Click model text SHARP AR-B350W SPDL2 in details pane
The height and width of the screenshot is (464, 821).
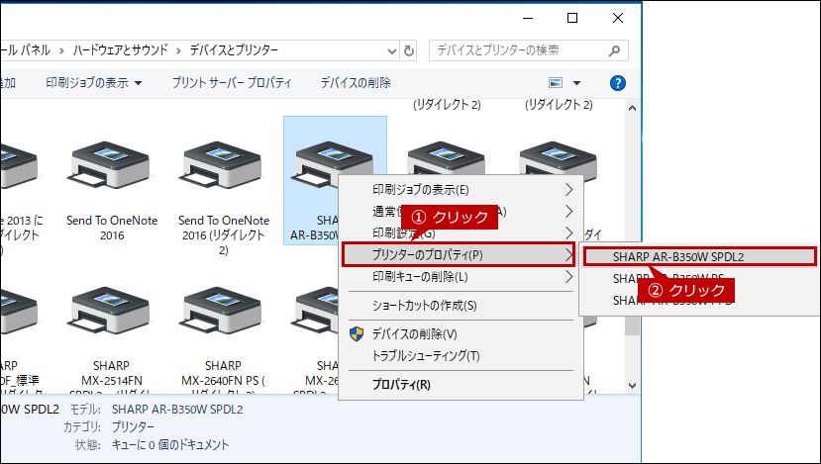[x=177, y=409]
